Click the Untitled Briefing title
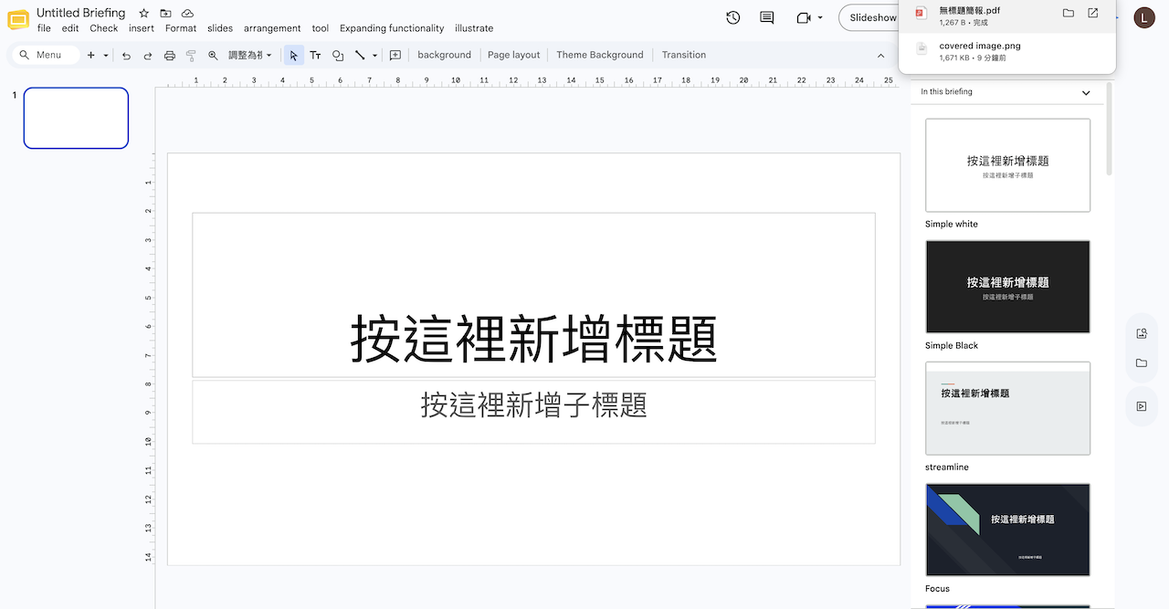 click(x=81, y=13)
